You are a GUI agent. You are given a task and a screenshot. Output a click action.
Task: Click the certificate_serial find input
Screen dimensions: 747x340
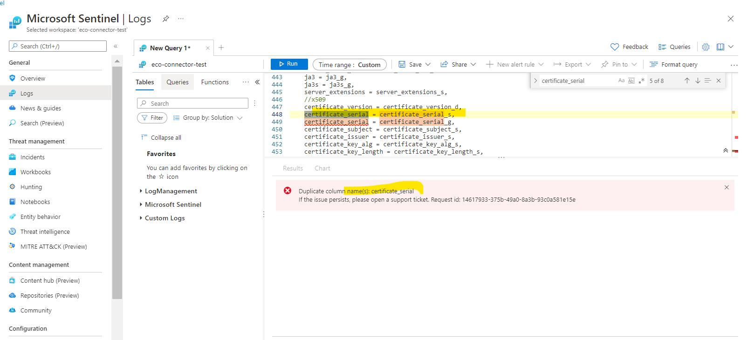(578, 81)
